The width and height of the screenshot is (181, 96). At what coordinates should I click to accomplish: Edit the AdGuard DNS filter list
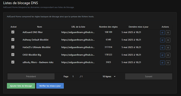(x=162, y=33)
